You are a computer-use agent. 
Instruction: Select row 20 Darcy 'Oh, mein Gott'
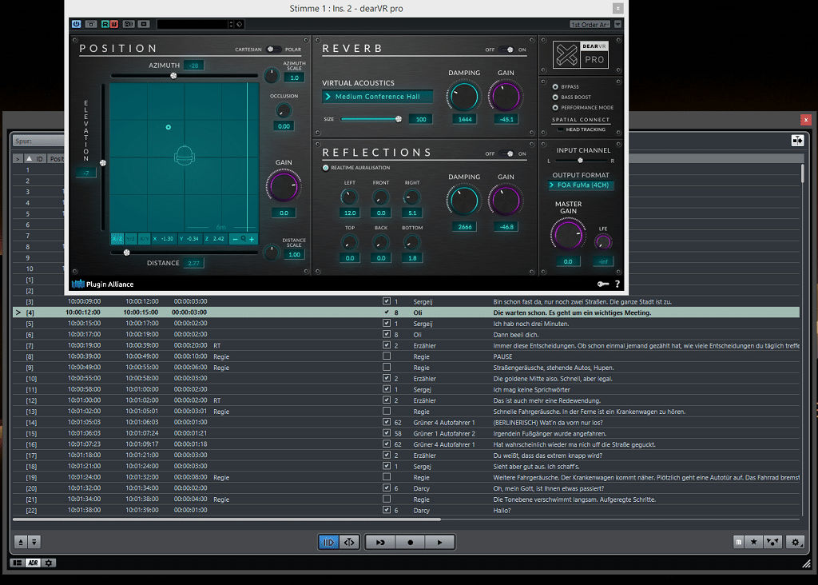point(406,488)
